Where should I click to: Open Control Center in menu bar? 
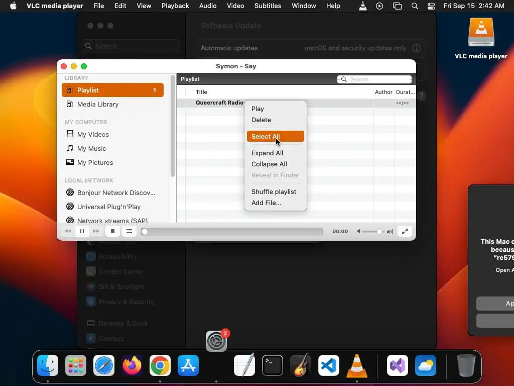coord(431,6)
